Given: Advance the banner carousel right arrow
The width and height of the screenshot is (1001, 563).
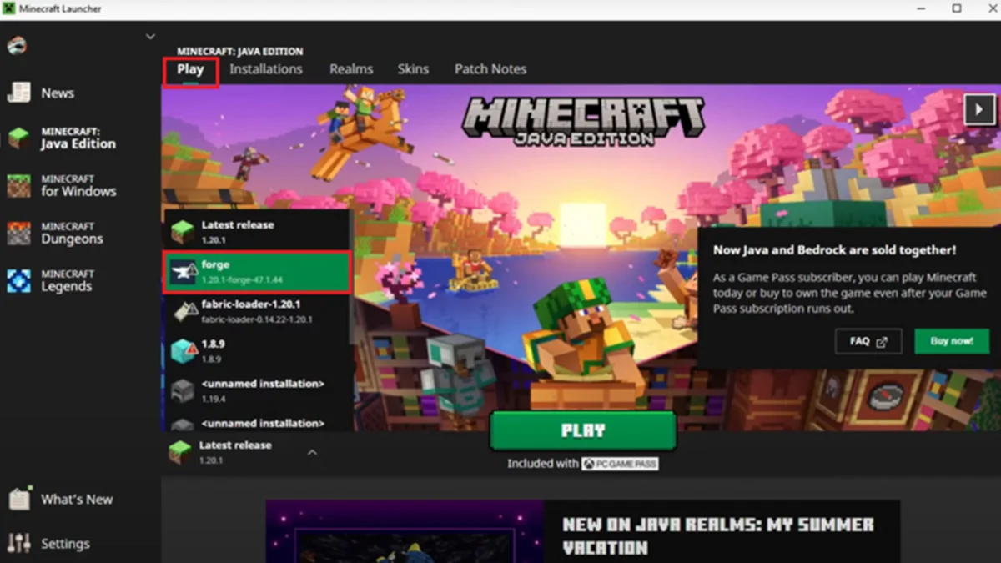Looking at the screenshot, I should pos(979,108).
